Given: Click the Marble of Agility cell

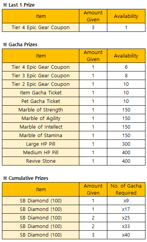Looking at the screenshot, I should 41,118.
